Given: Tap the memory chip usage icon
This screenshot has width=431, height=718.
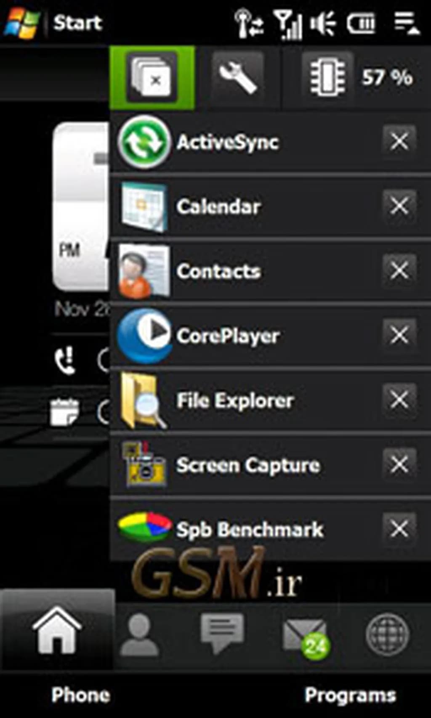Looking at the screenshot, I should (327, 78).
